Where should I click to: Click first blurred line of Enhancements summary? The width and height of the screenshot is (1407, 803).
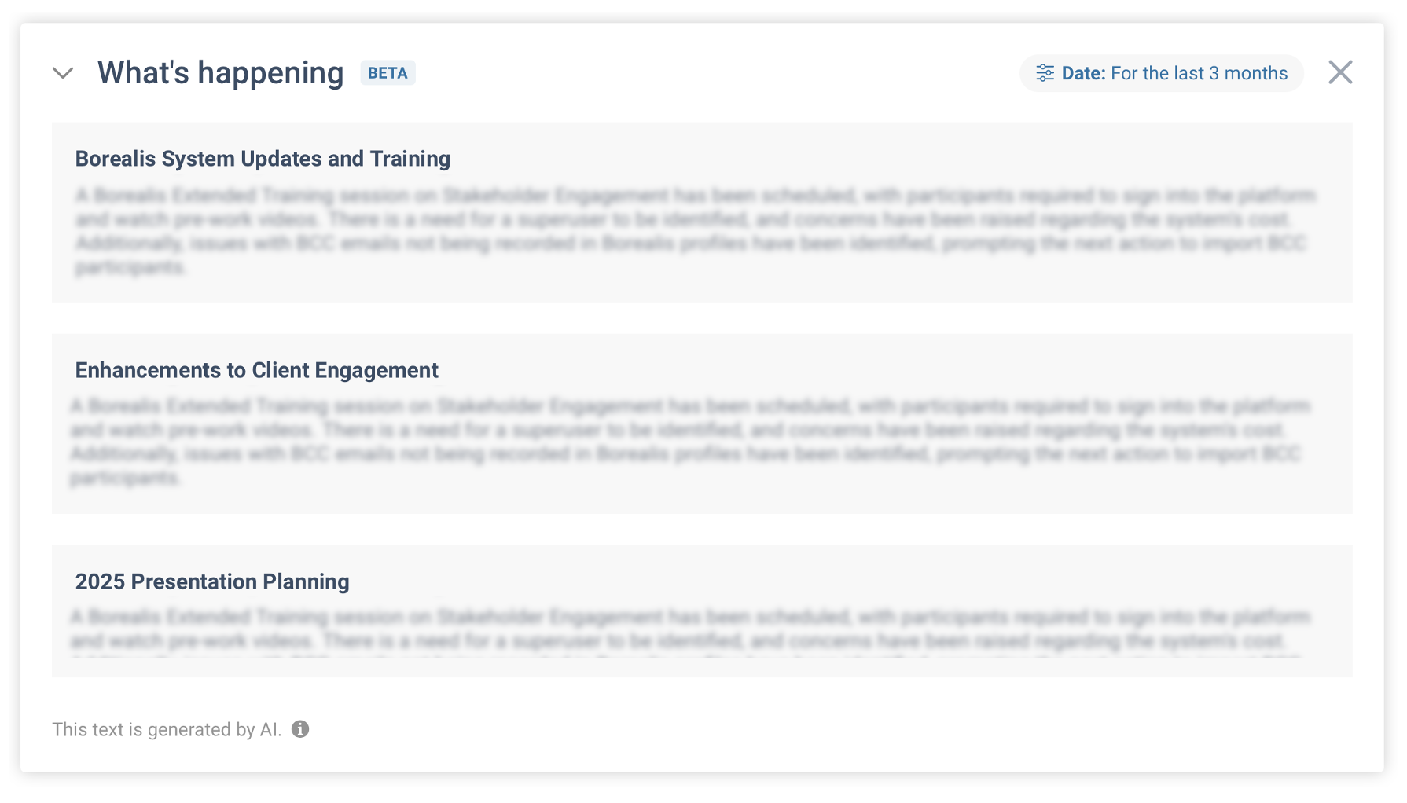click(692, 406)
